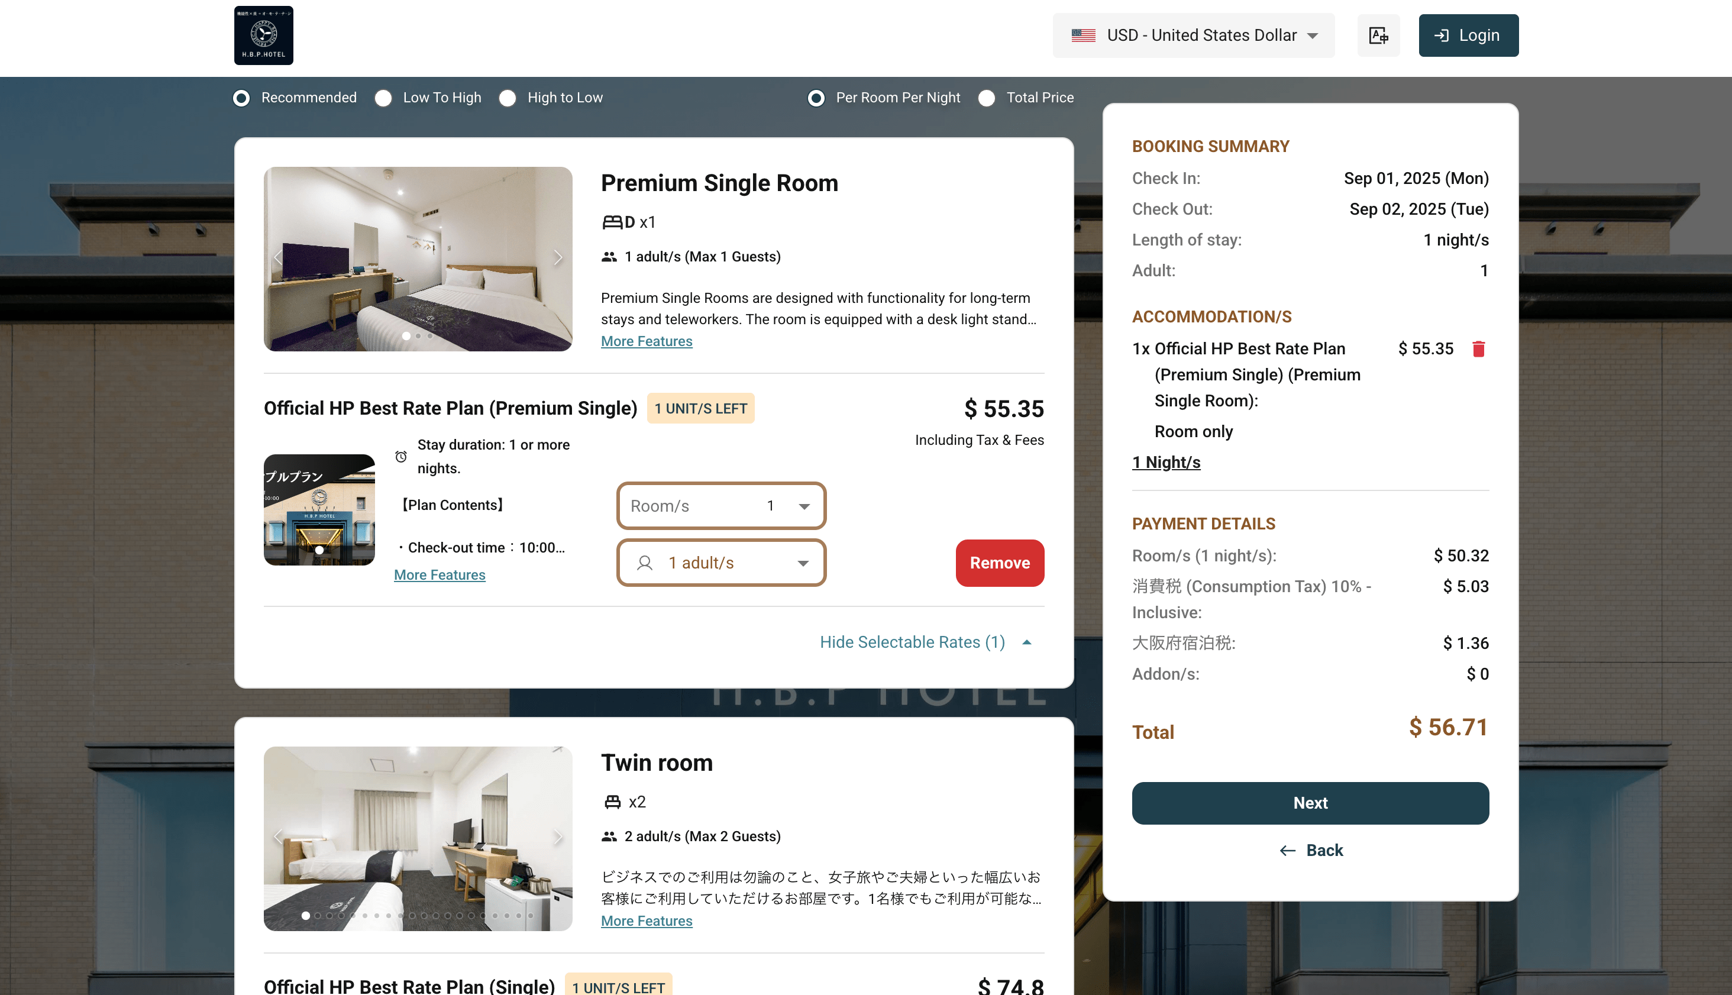1732x995 pixels.
Task: Remove the Premium Single rate plan
Action: pos(1000,563)
